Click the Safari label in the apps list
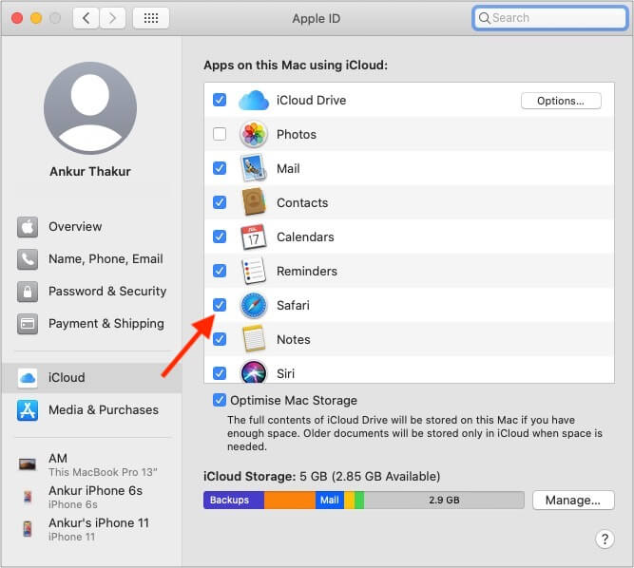 293,306
